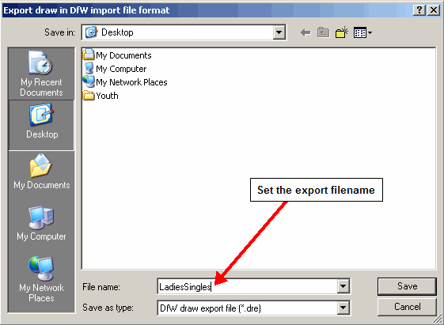Expand the Save as type dropdown arrow
Viewport: 444px width, 325px height.
coord(343,308)
